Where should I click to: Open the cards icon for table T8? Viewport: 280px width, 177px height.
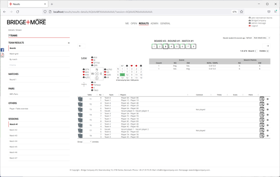click(x=80, y=135)
